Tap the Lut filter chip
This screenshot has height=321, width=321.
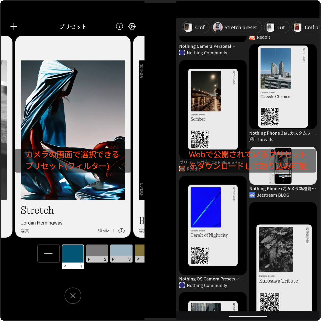(x=277, y=27)
